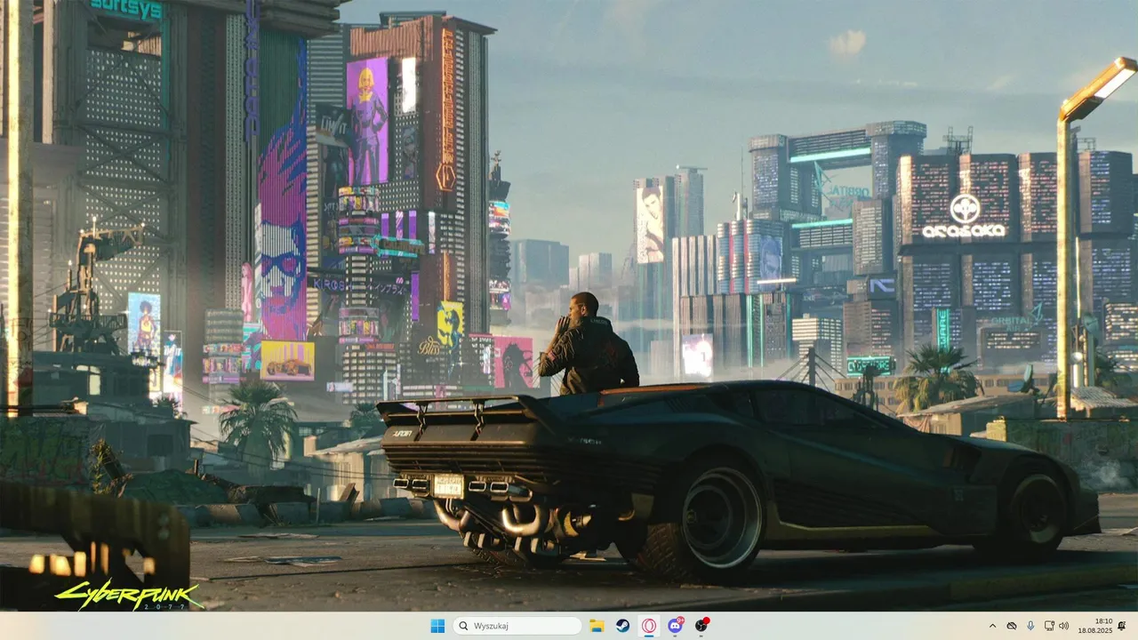This screenshot has width=1138, height=640.
Task: Open the cloud sync status tray icon
Action: 1012,626
